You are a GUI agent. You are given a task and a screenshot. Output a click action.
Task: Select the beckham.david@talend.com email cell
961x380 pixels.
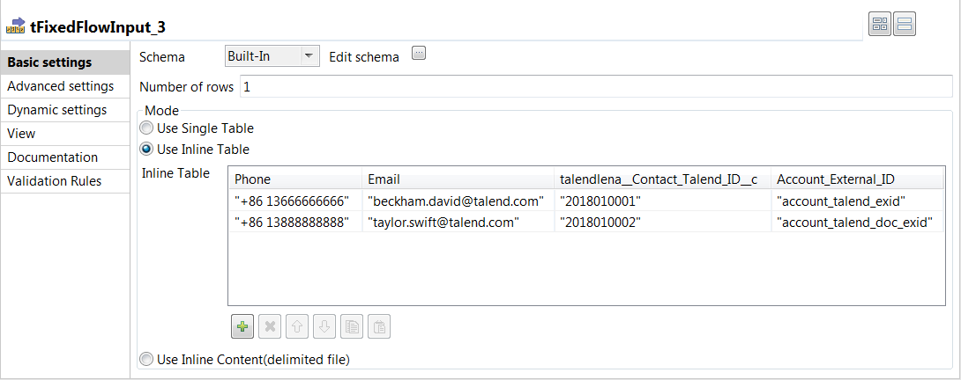point(456,201)
